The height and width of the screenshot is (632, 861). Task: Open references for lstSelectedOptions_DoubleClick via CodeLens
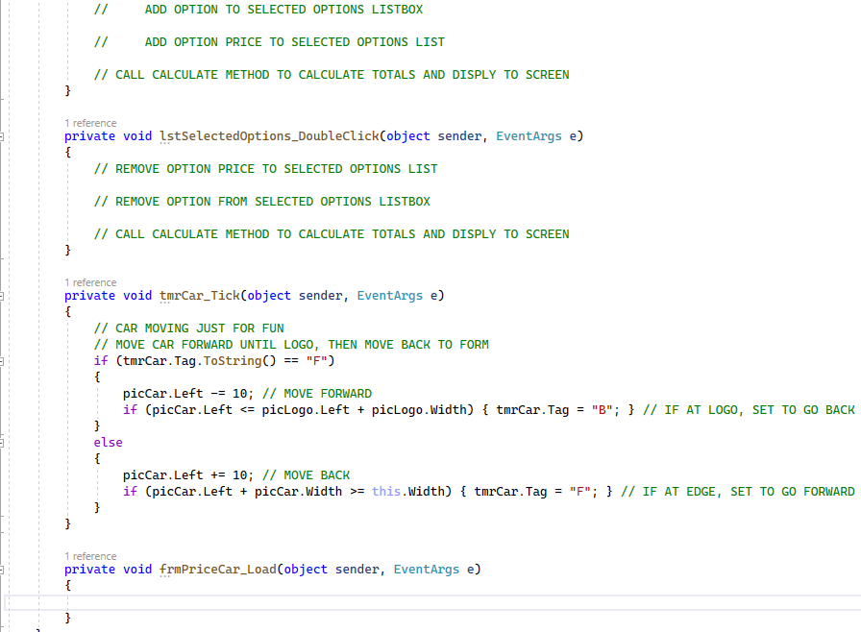click(x=90, y=122)
